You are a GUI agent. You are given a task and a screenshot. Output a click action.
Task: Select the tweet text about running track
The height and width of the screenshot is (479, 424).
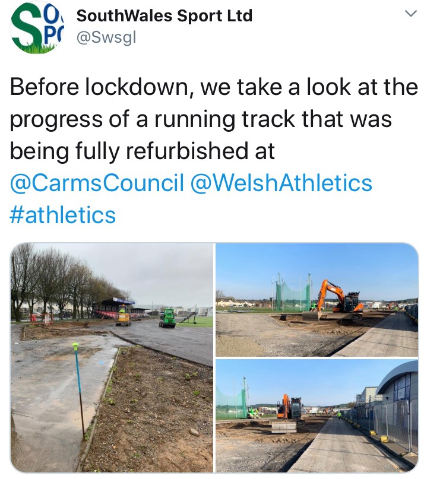[x=214, y=119]
